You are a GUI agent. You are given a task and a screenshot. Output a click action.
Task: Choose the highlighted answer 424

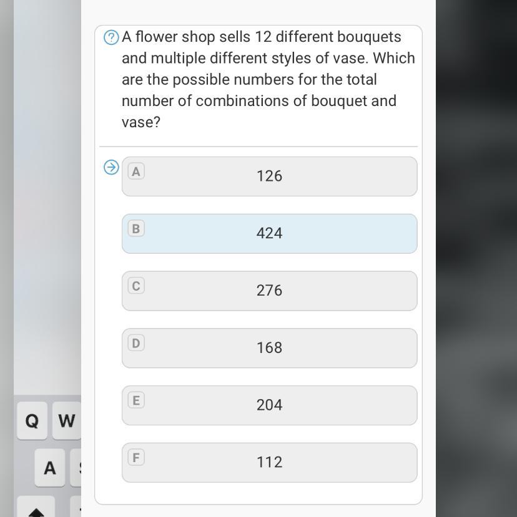269,234
